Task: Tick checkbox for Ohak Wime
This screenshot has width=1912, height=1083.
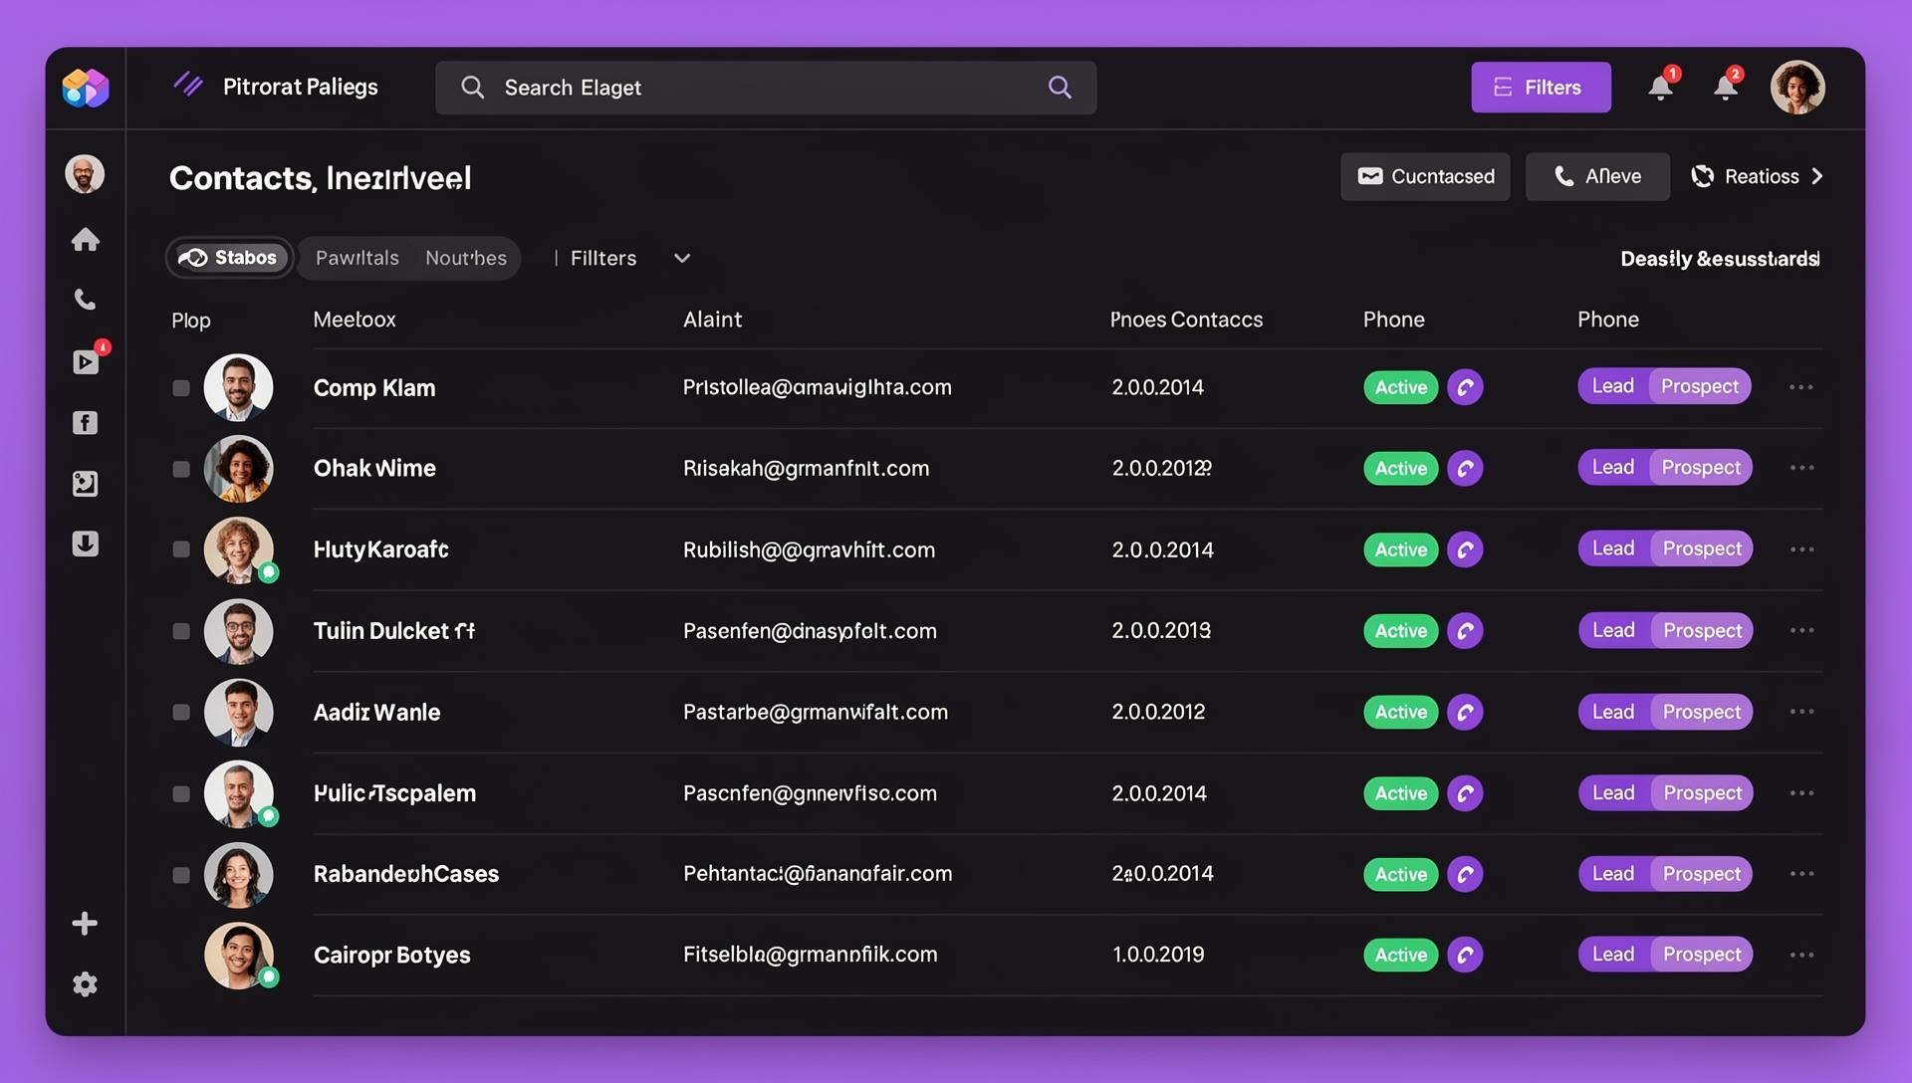Action: click(181, 469)
